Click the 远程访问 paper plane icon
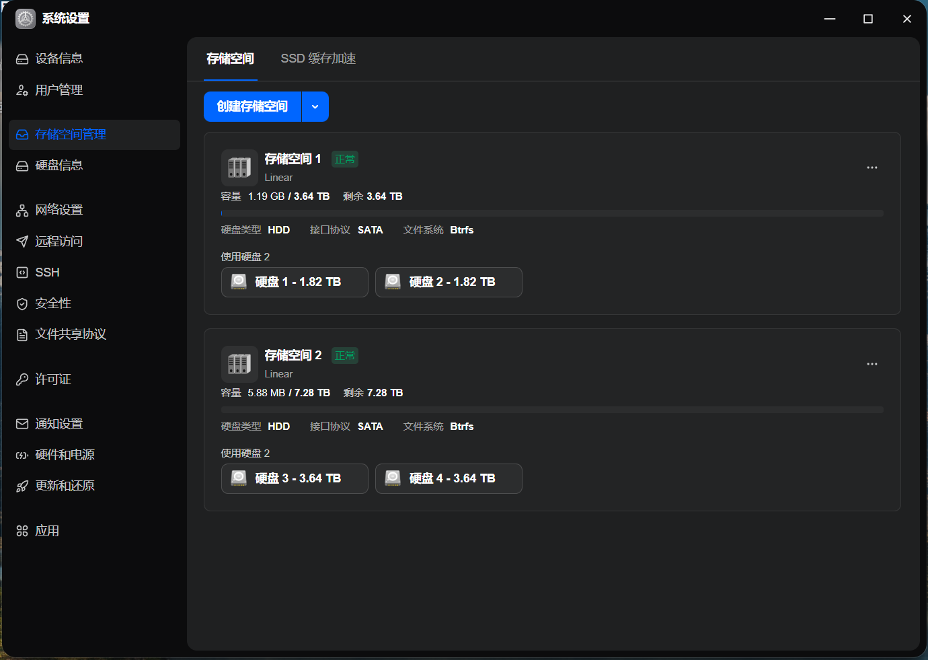This screenshot has height=660, width=928. click(x=22, y=242)
